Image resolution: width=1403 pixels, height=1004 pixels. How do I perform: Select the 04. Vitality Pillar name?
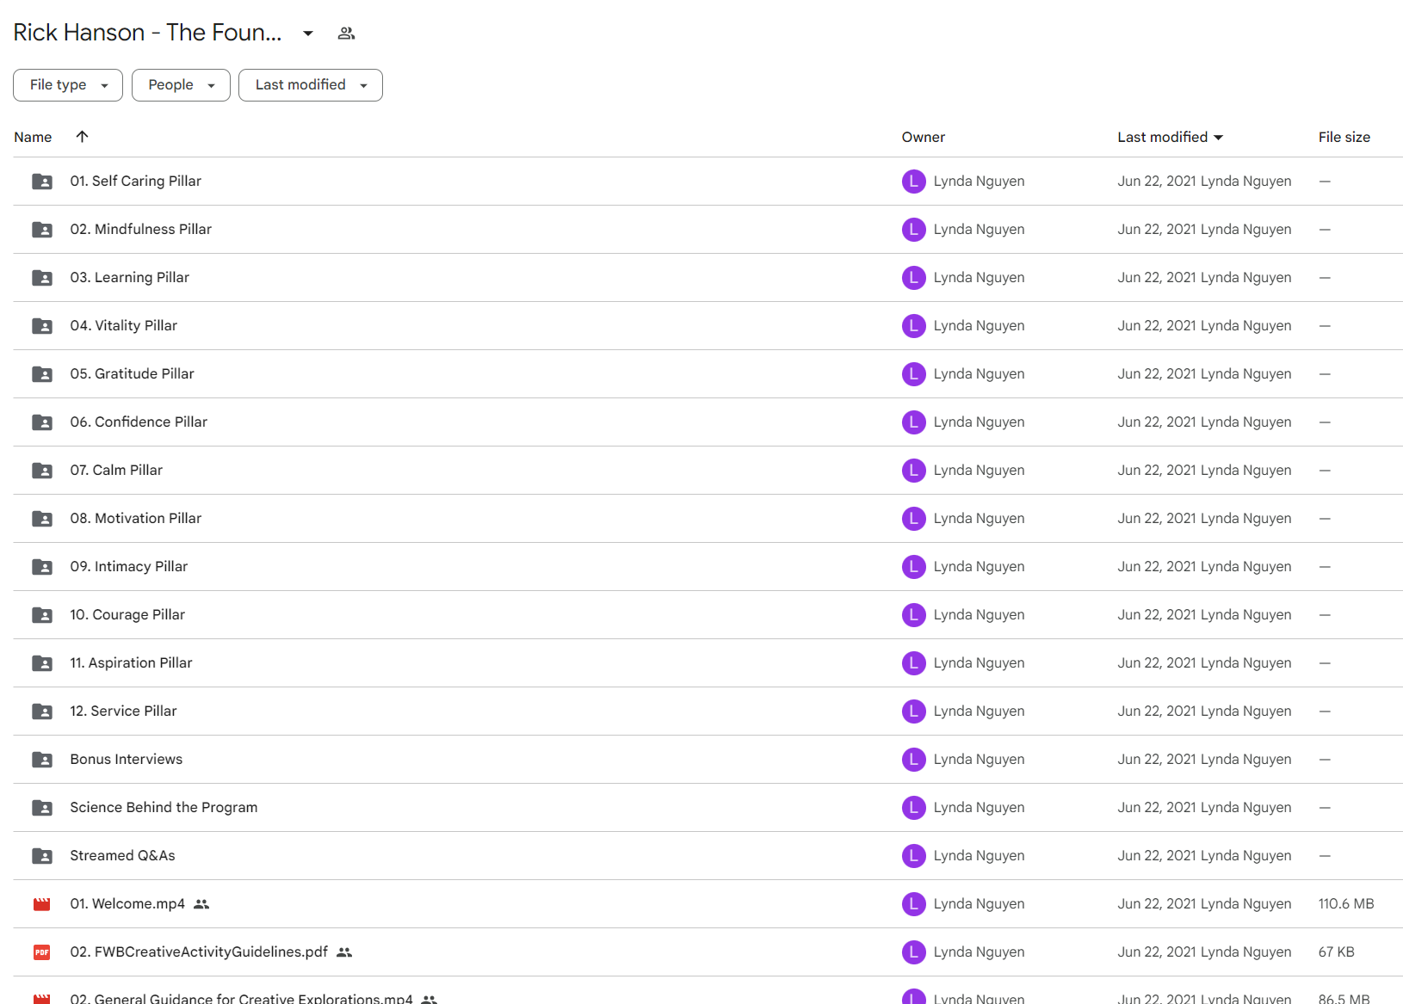(124, 326)
